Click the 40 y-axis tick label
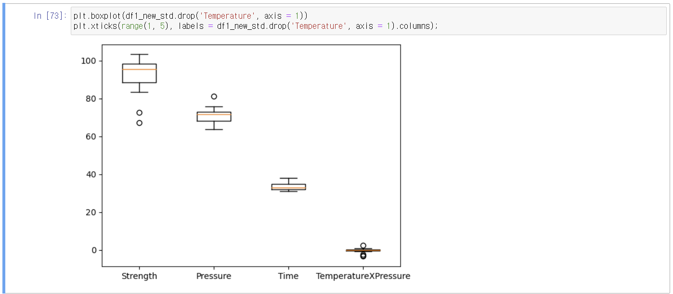This screenshot has height=294, width=673. [92, 175]
